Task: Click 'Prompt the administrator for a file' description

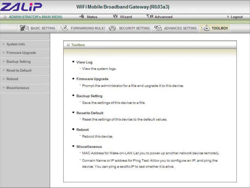Action: (133, 86)
